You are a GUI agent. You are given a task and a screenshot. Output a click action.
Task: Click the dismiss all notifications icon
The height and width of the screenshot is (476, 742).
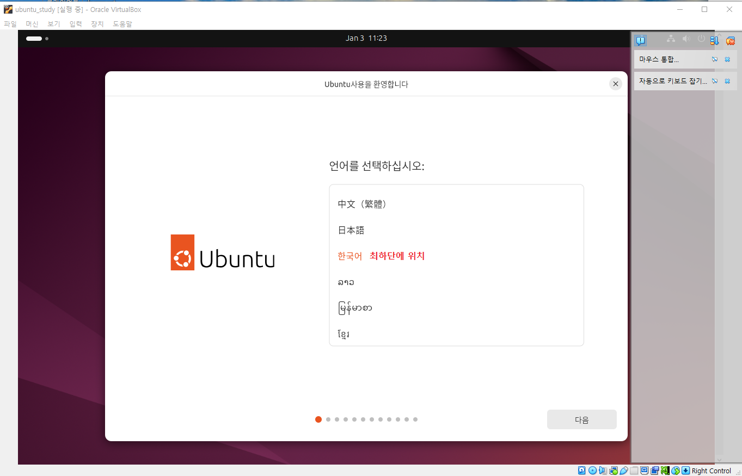[x=730, y=40]
